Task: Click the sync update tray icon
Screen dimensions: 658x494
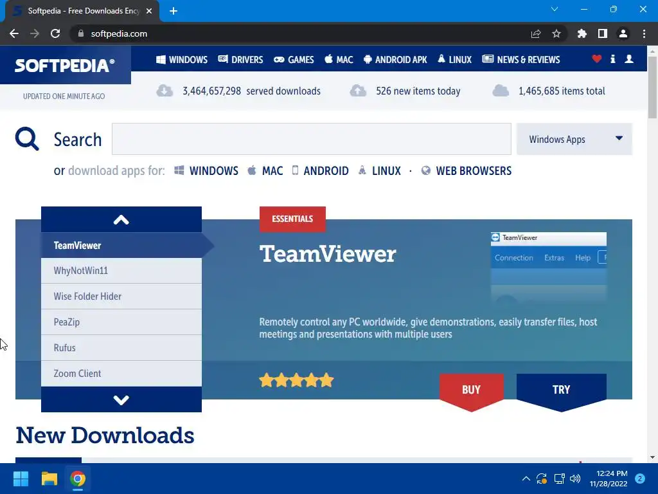Action: [x=542, y=479]
